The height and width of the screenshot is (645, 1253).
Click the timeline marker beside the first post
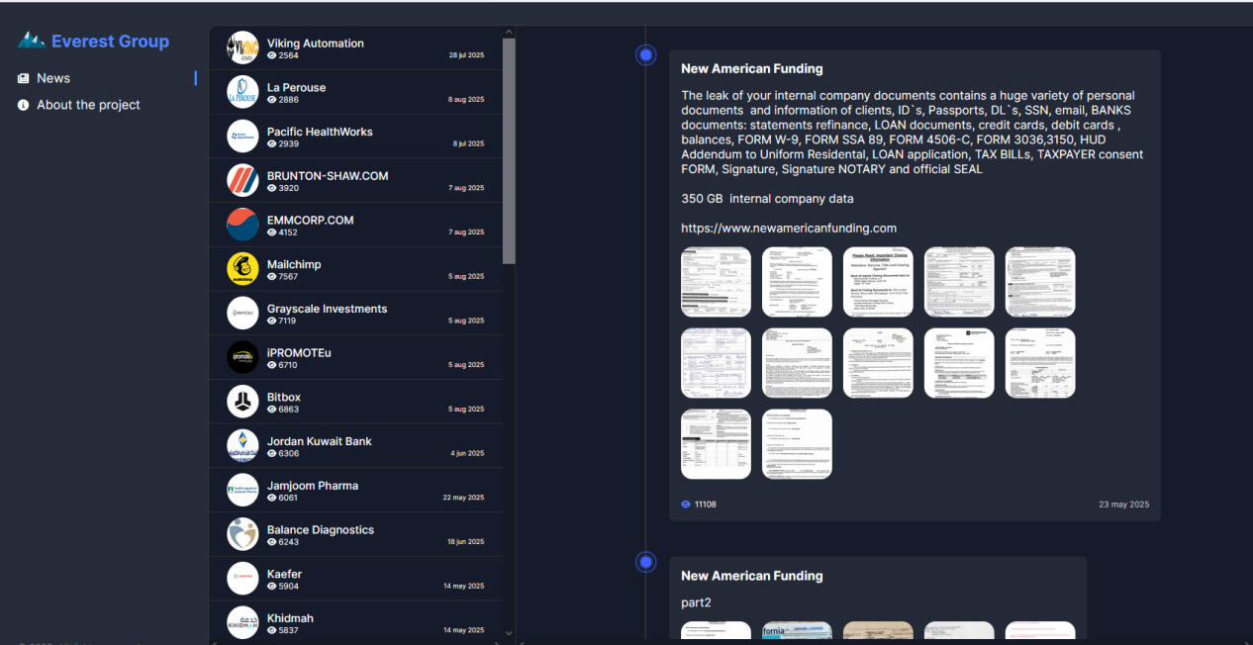tap(646, 55)
